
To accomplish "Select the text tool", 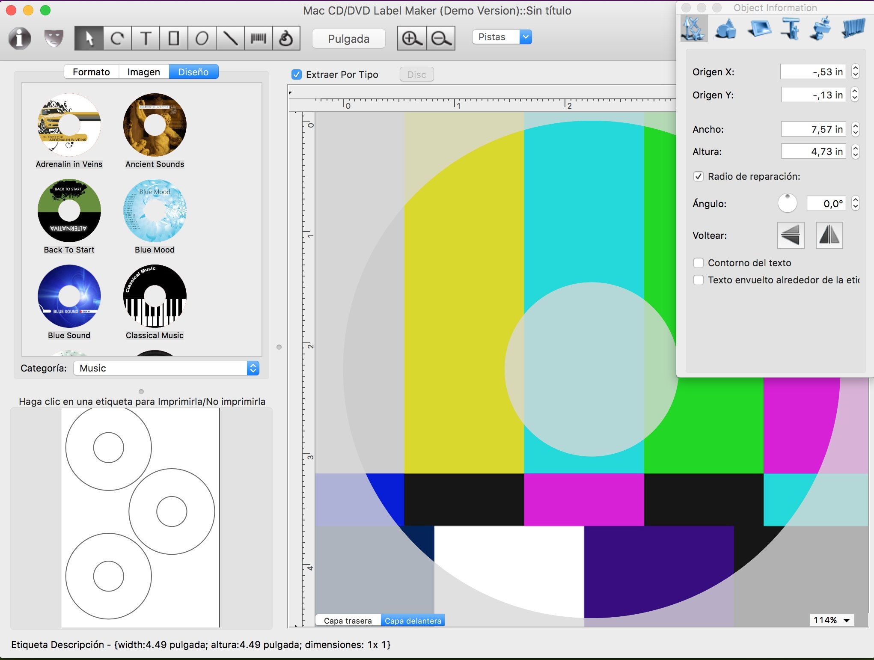I will pos(146,38).
